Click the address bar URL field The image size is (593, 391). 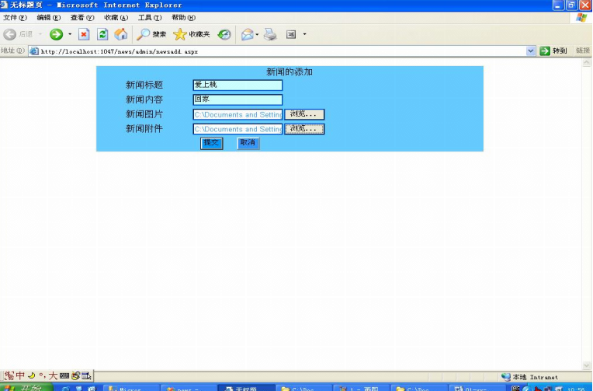click(282, 51)
